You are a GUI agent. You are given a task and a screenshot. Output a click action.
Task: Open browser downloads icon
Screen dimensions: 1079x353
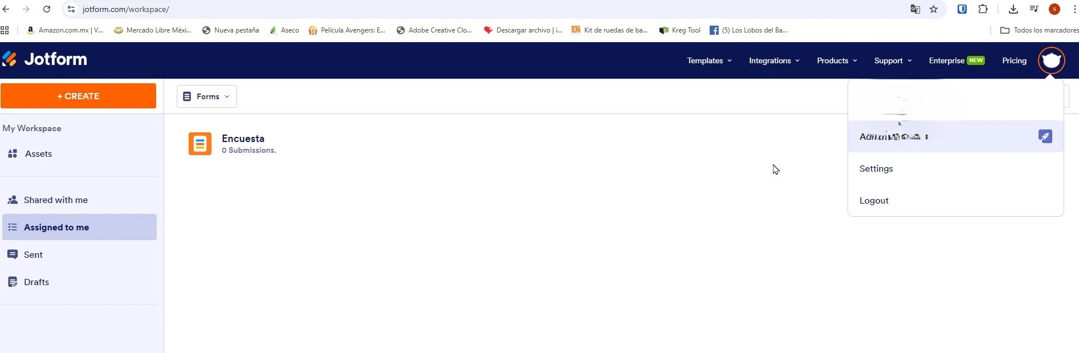coord(1013,9)
